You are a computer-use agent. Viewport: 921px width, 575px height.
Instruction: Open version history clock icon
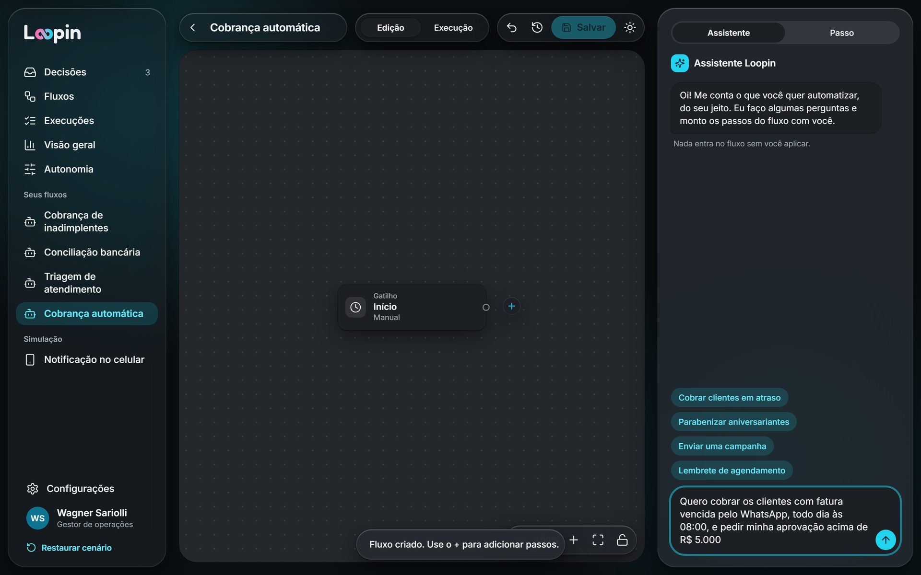point(537,28)
